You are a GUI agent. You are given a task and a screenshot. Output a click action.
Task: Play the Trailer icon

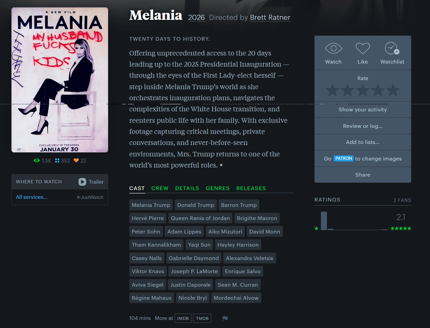(x=82, y=182)
